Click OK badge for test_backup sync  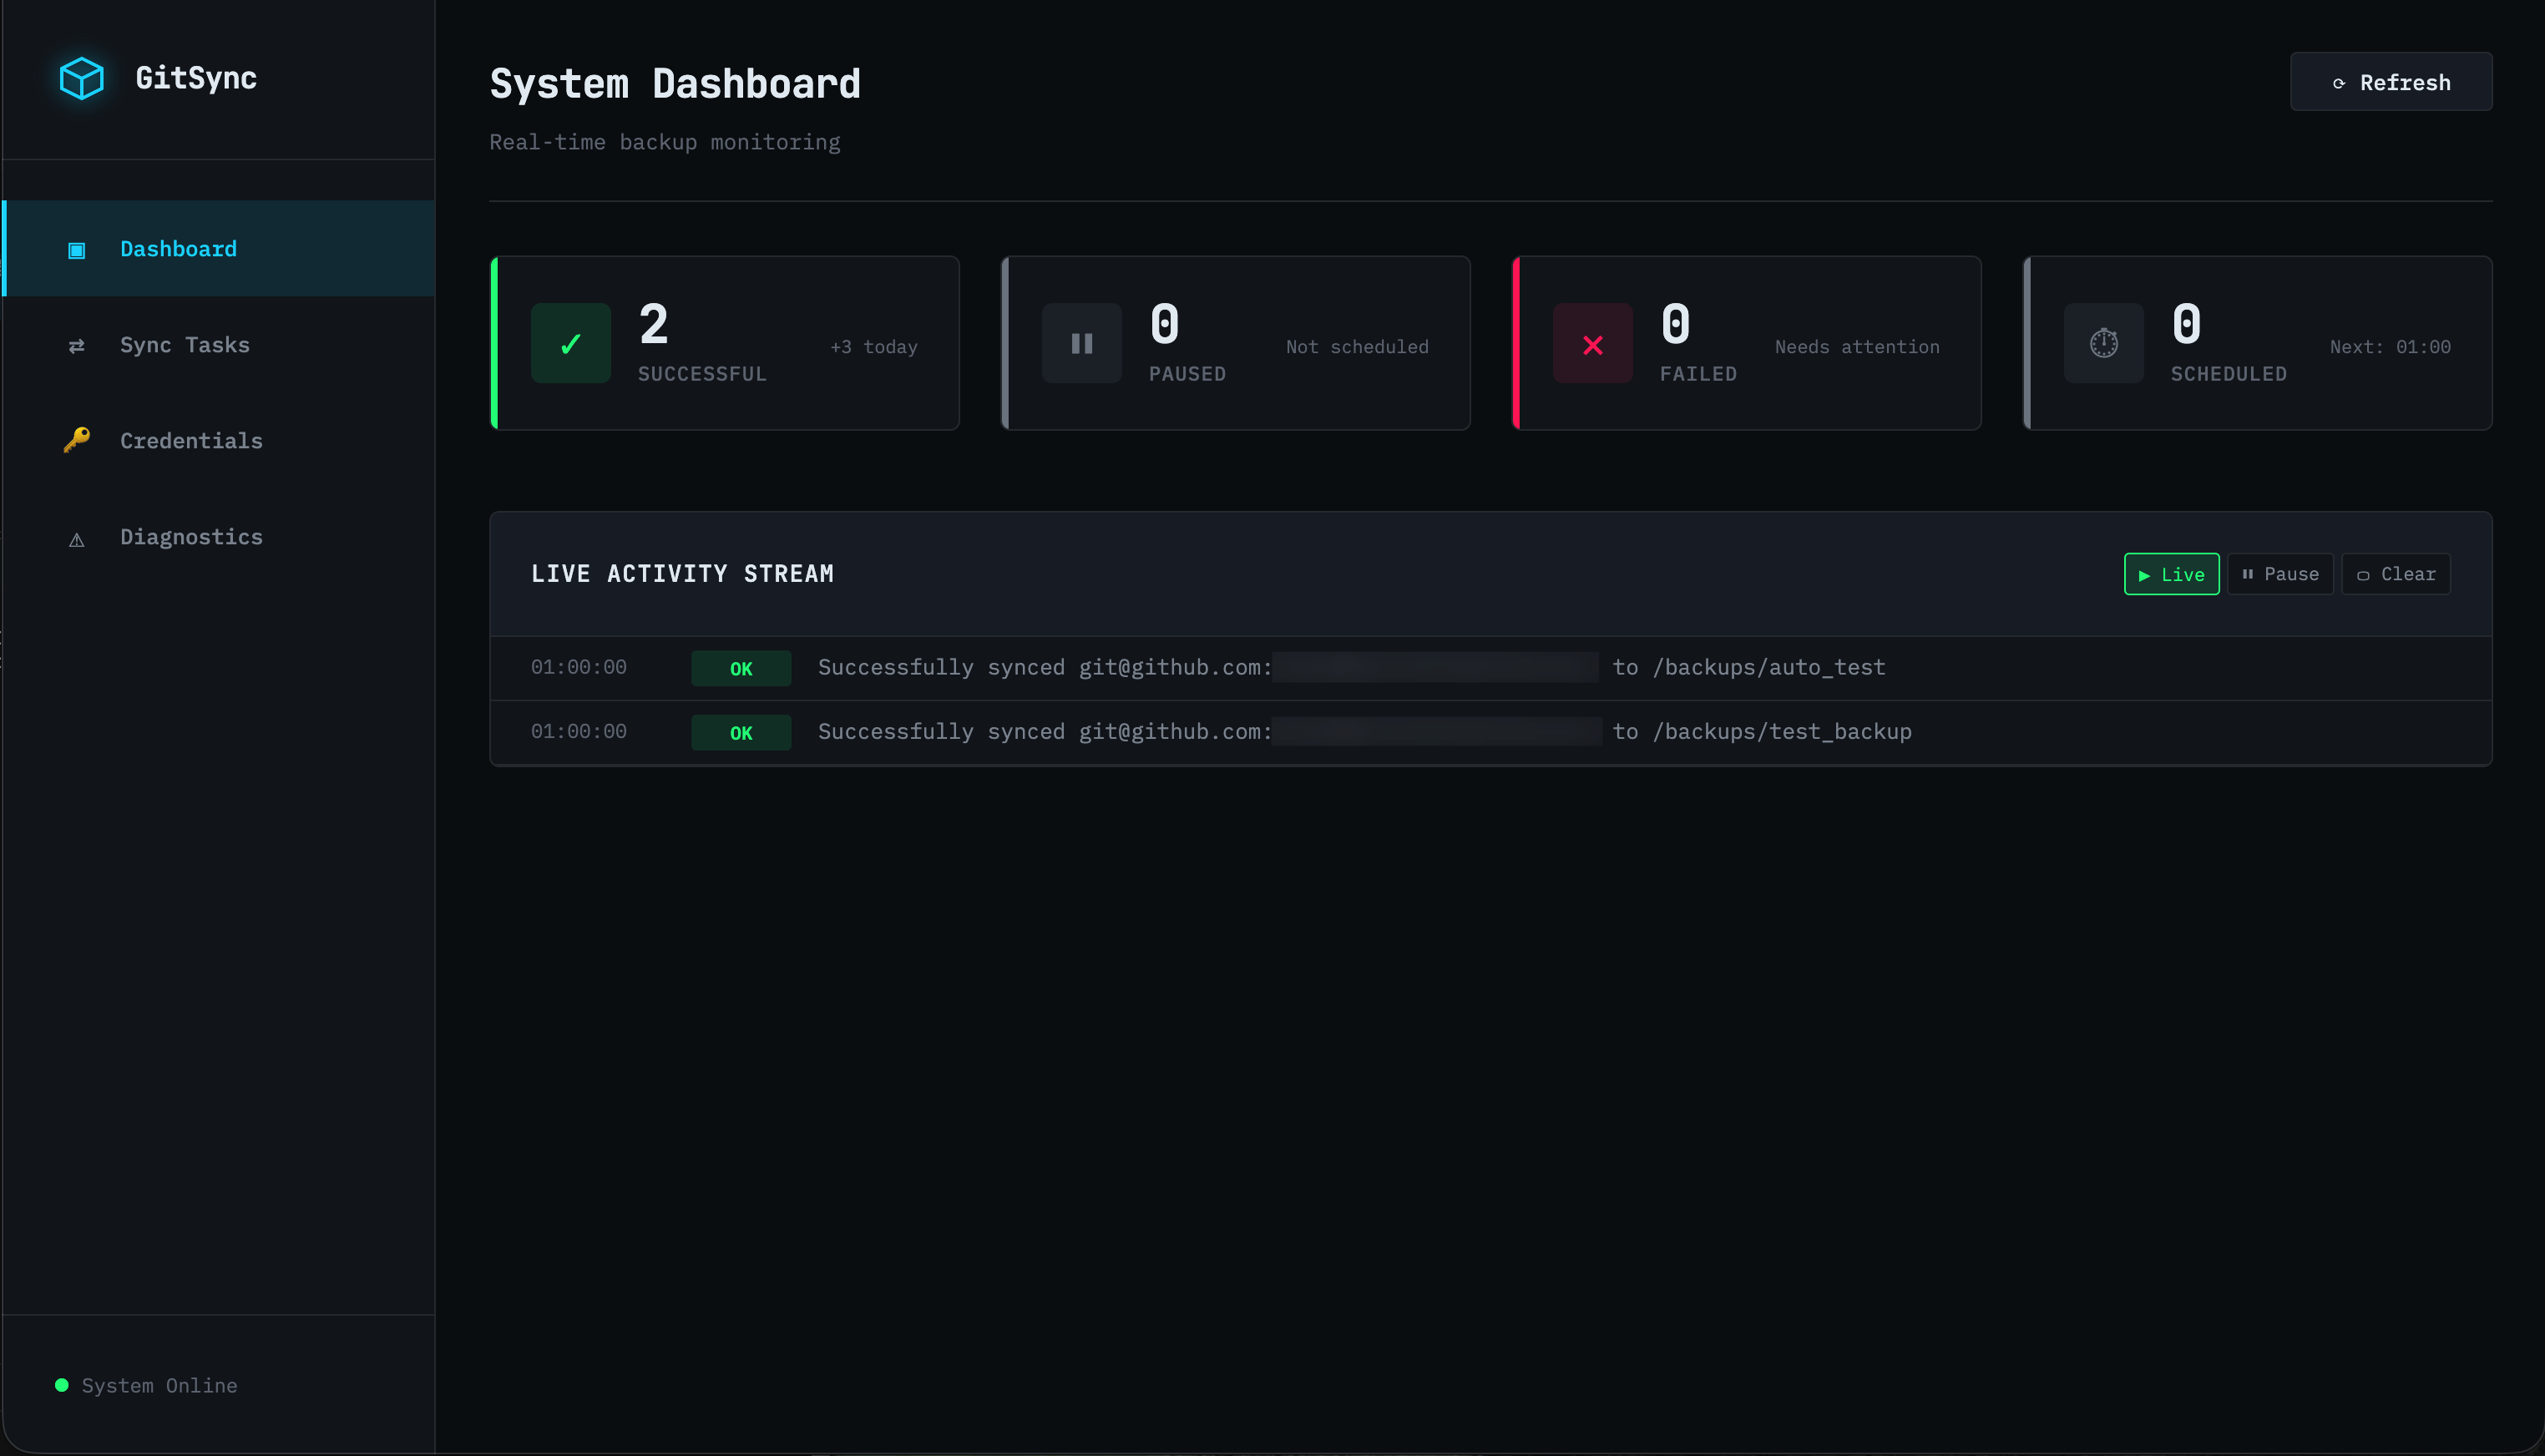click(741, 733)
